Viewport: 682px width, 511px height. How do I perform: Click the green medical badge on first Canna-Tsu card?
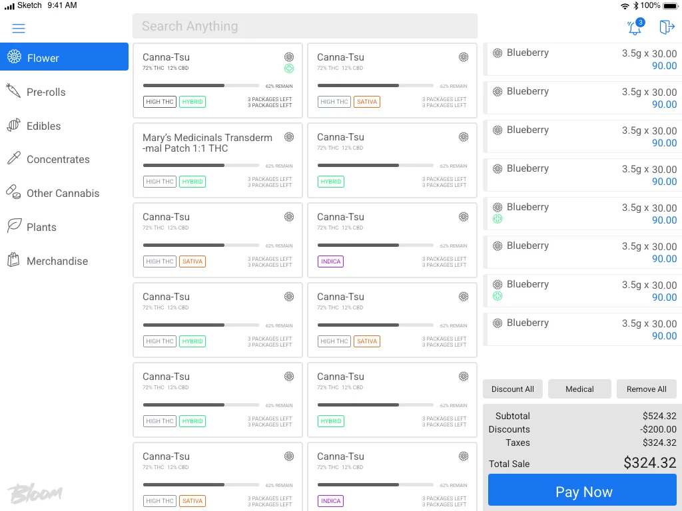pyautogui.click(x=289, y=69)
